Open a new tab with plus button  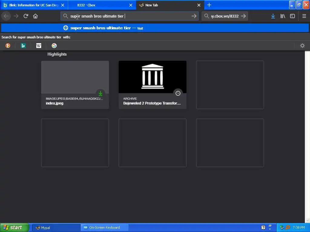coord(209,5)
